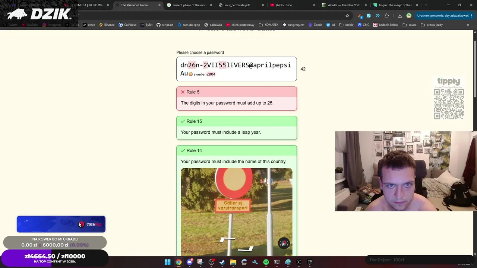Screen dimensions: 477x268
Task: Open OBS Studio from the taskbar
Action: [x=211, y=262]
